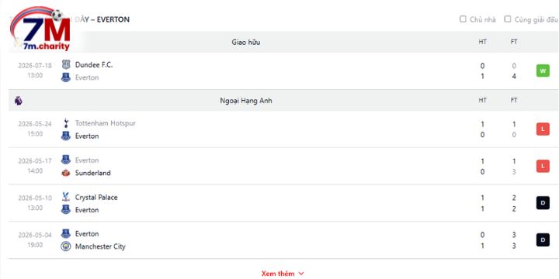
Task: Click the Premier League logo icon
Action: pos(18,101)
